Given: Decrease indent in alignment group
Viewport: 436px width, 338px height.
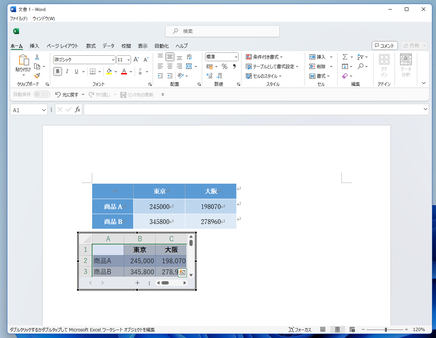Looking at the screenshot, I should 160,76.
